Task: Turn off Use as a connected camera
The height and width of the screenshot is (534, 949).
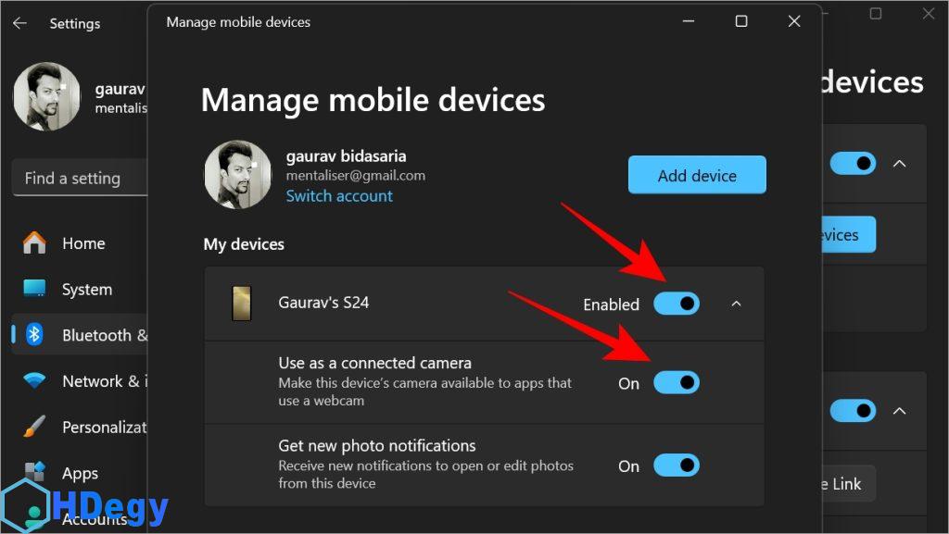Action: [x=676, y=383]
